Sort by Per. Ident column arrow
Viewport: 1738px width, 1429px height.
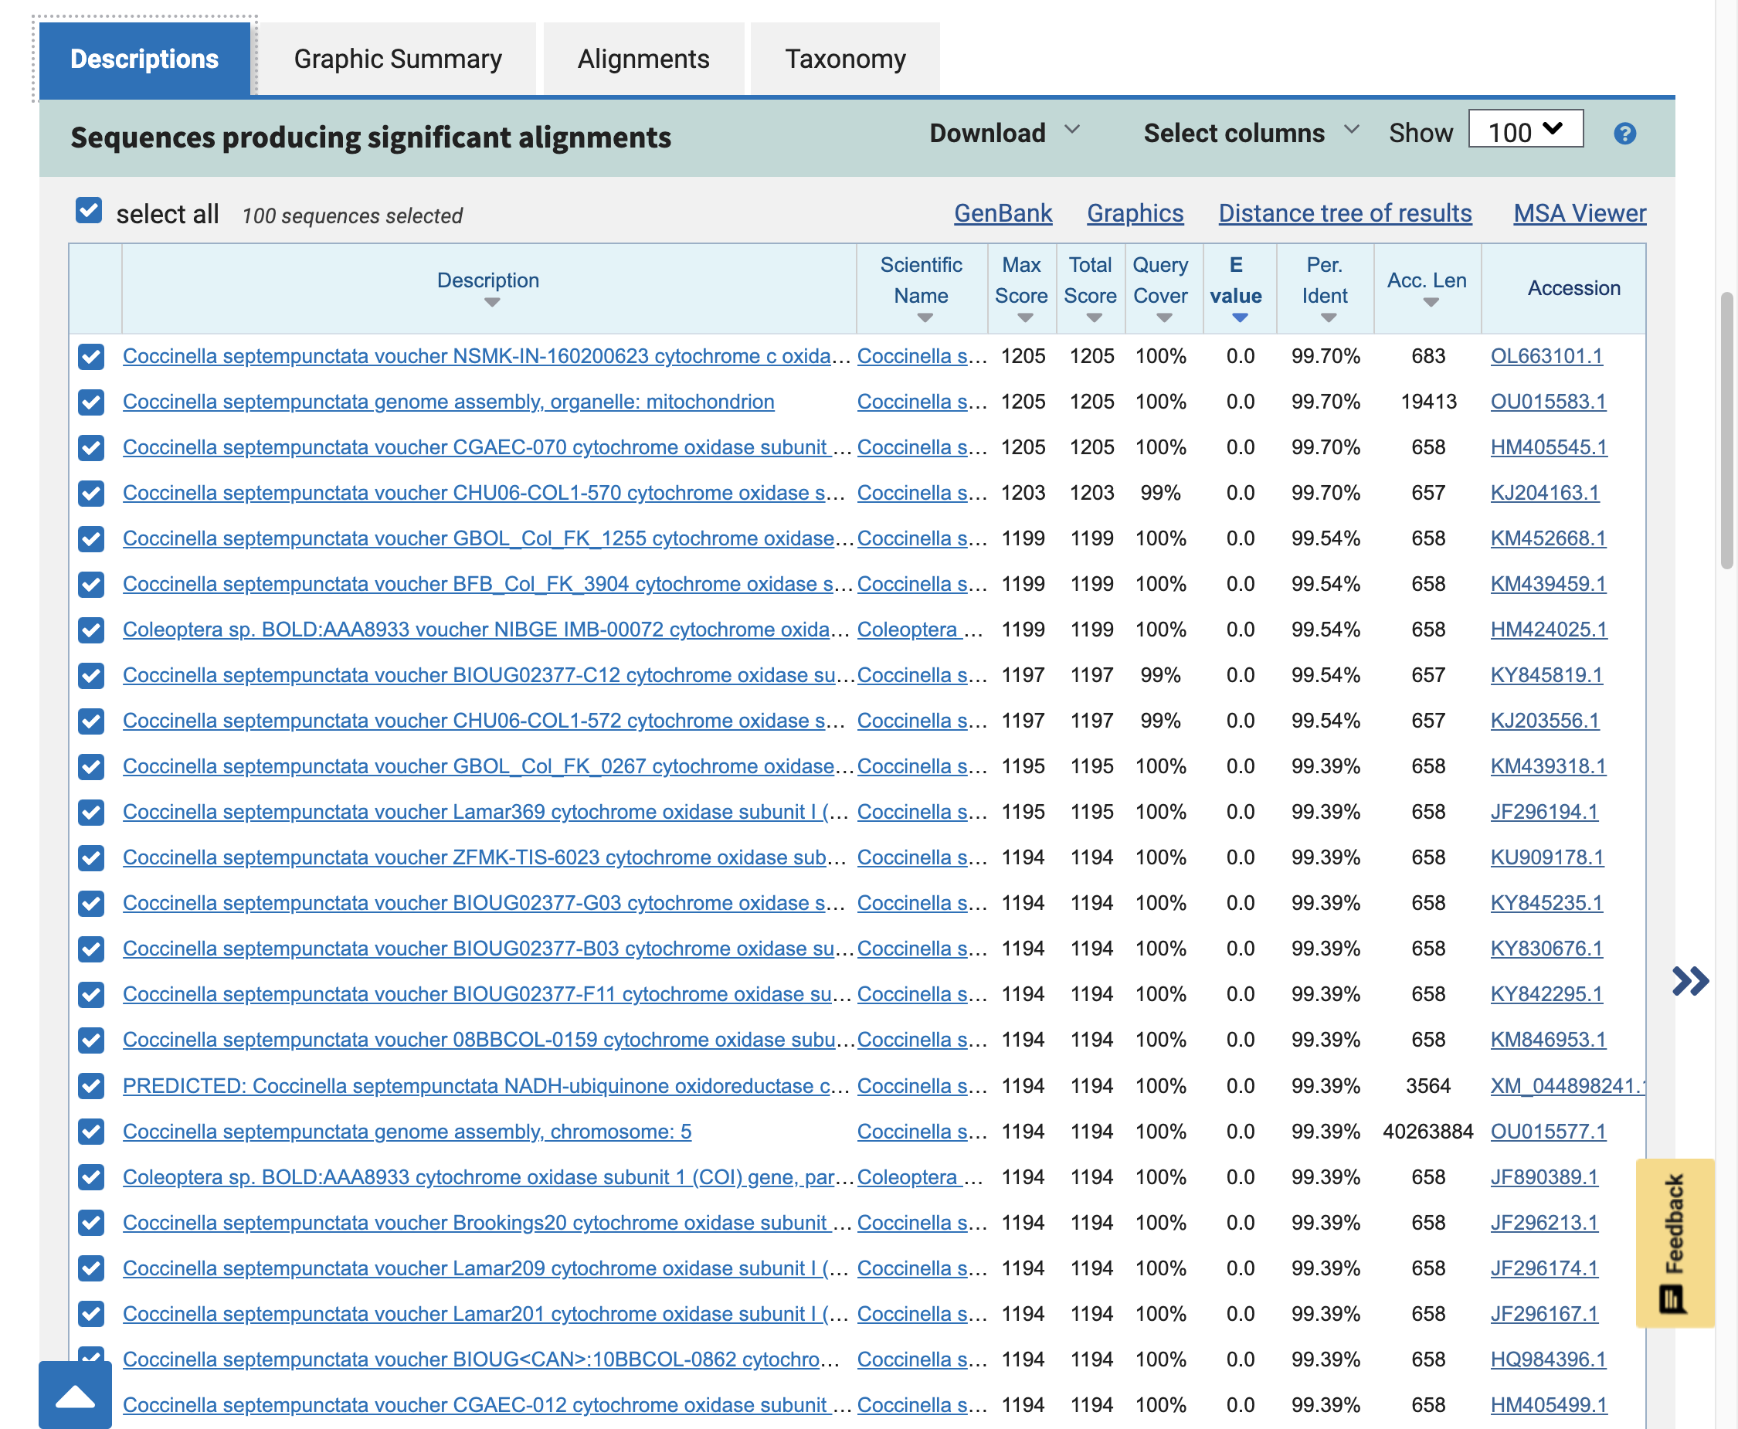[x=1328, y=317]
